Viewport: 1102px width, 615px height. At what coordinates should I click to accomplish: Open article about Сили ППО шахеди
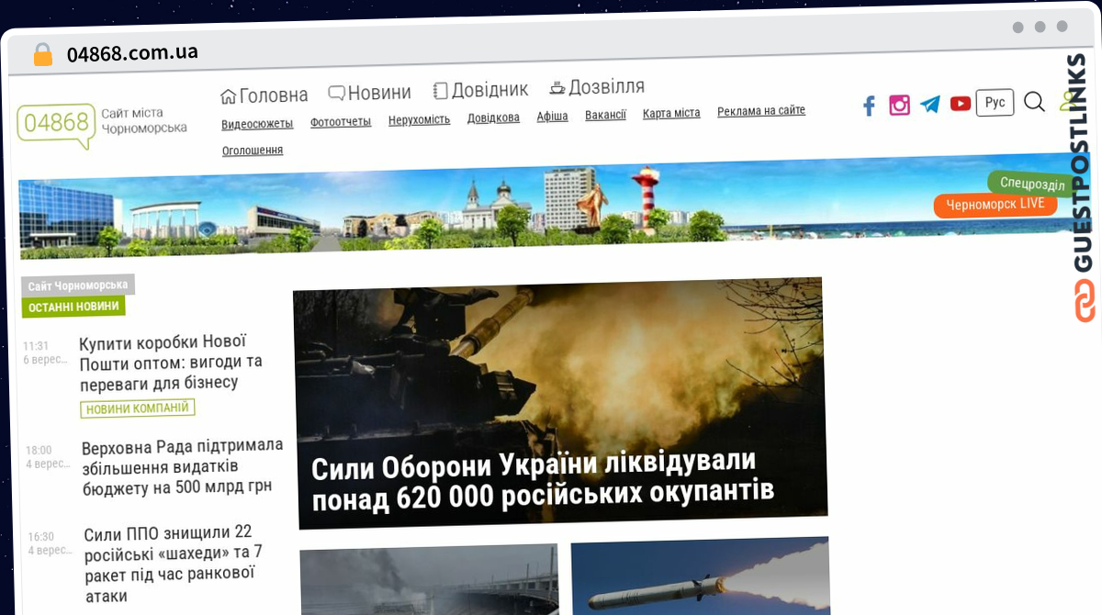point(174,564)
